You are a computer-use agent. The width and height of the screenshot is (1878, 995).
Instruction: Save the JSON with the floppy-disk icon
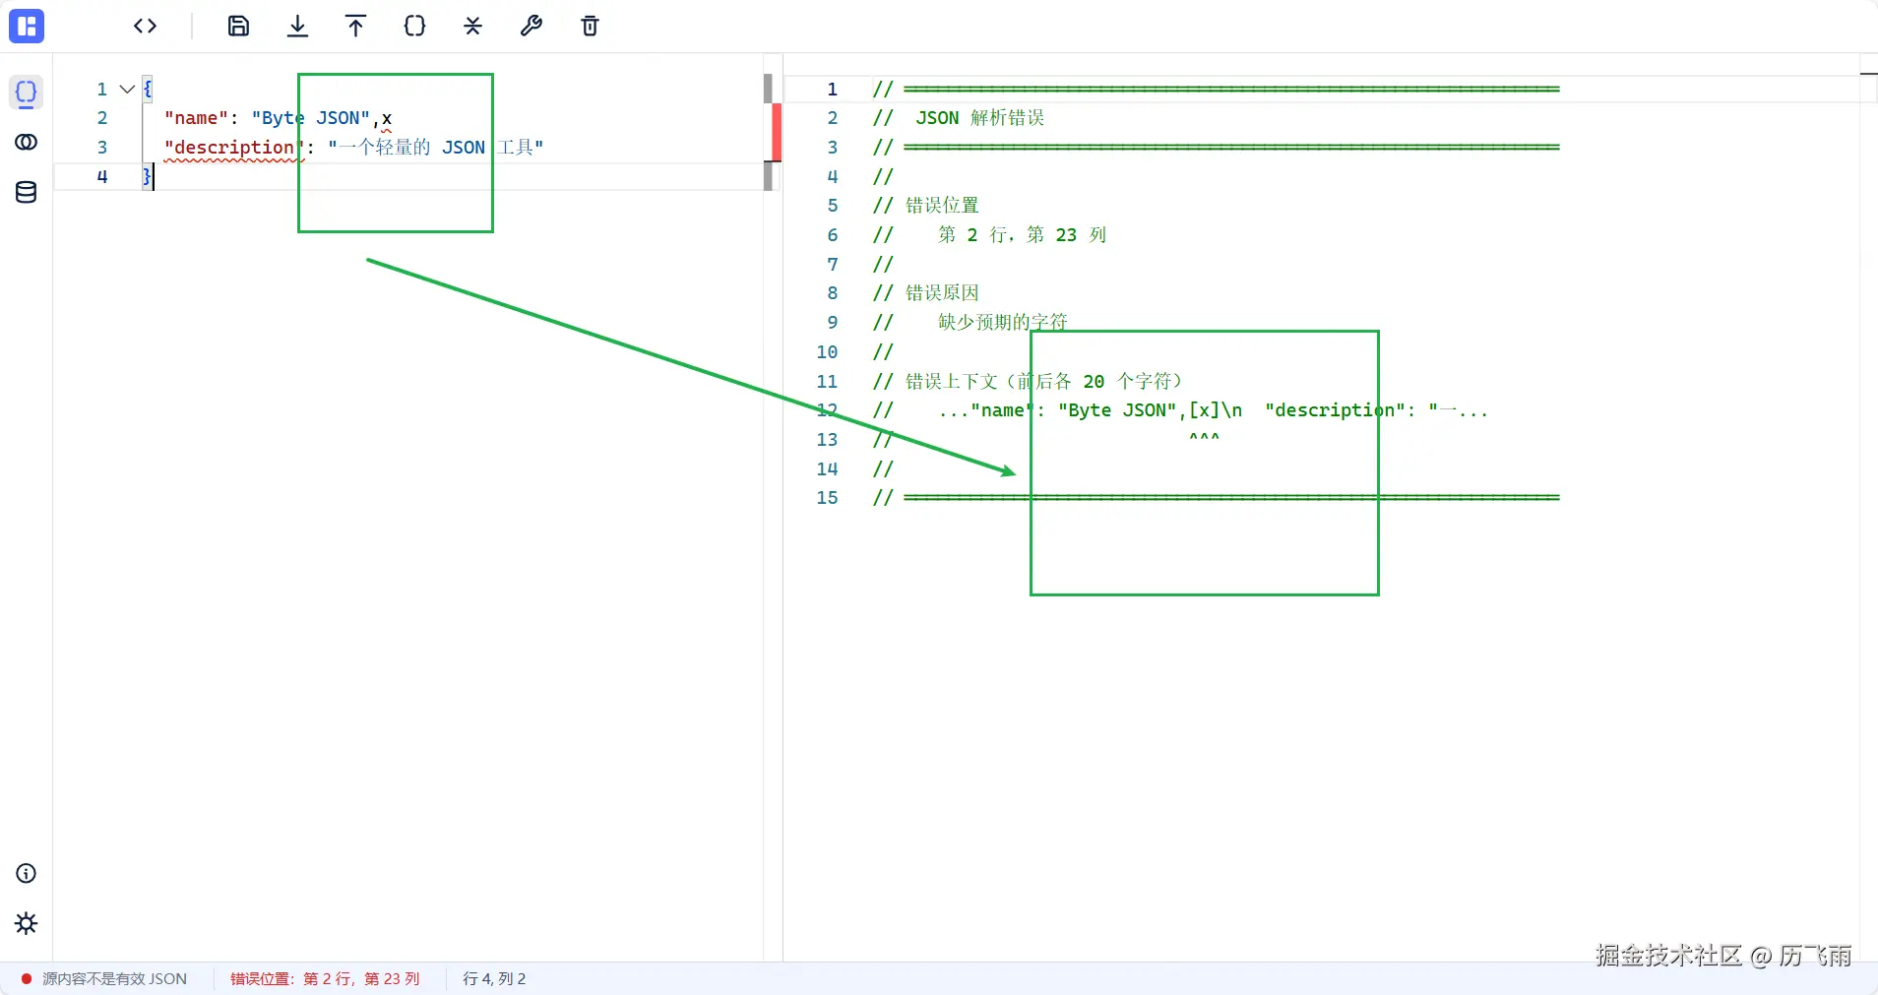pyautogui.click(x=238, y=27)
